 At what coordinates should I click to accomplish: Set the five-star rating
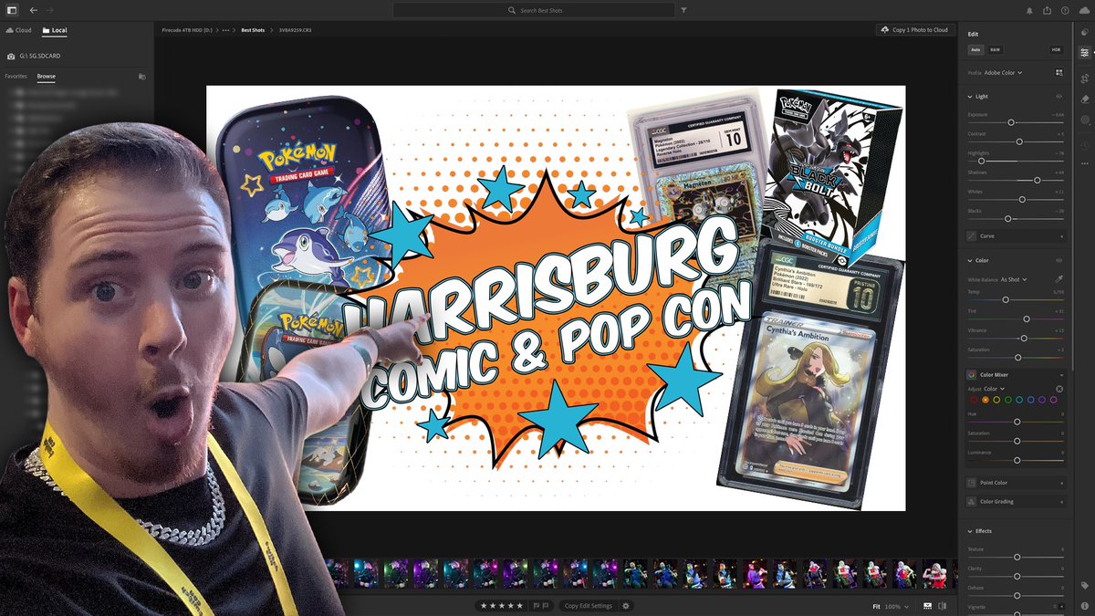tap(520, 606)
